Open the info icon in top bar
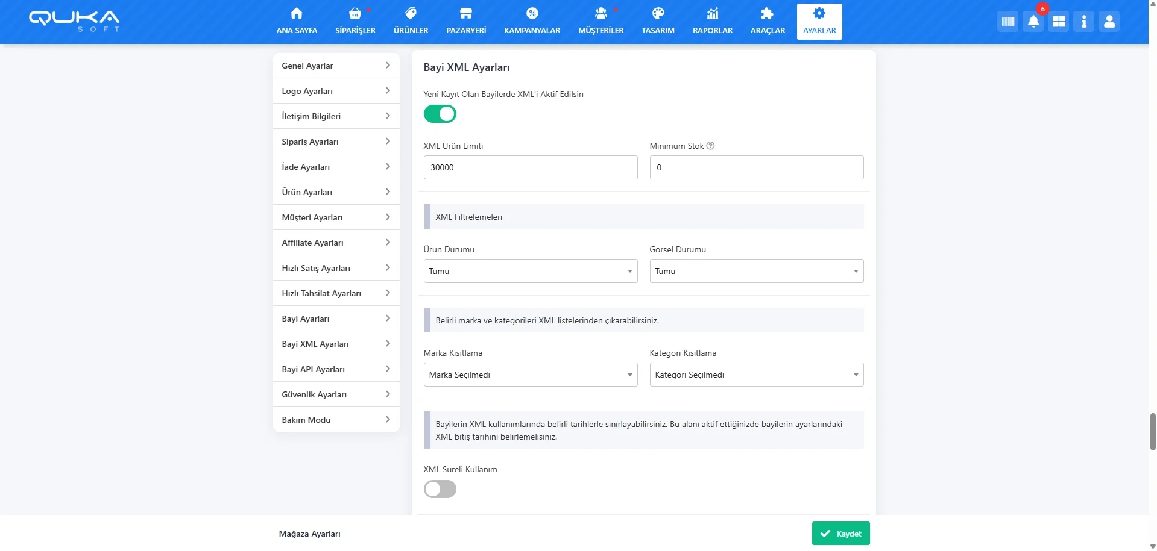The image size is (1157, 551). (x=1083, y=22)
